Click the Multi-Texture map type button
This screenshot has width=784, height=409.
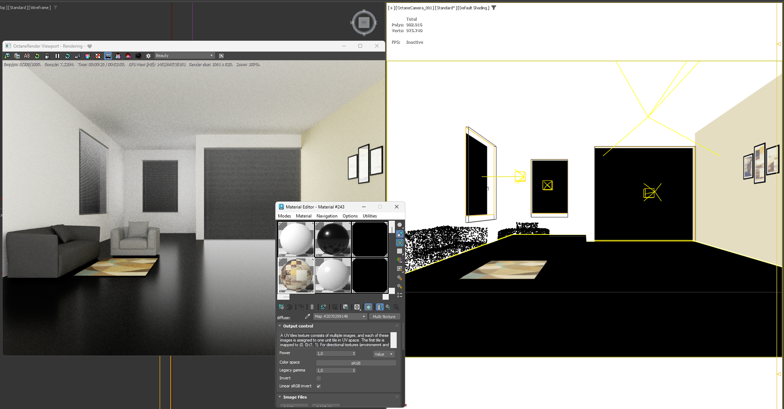384,317
